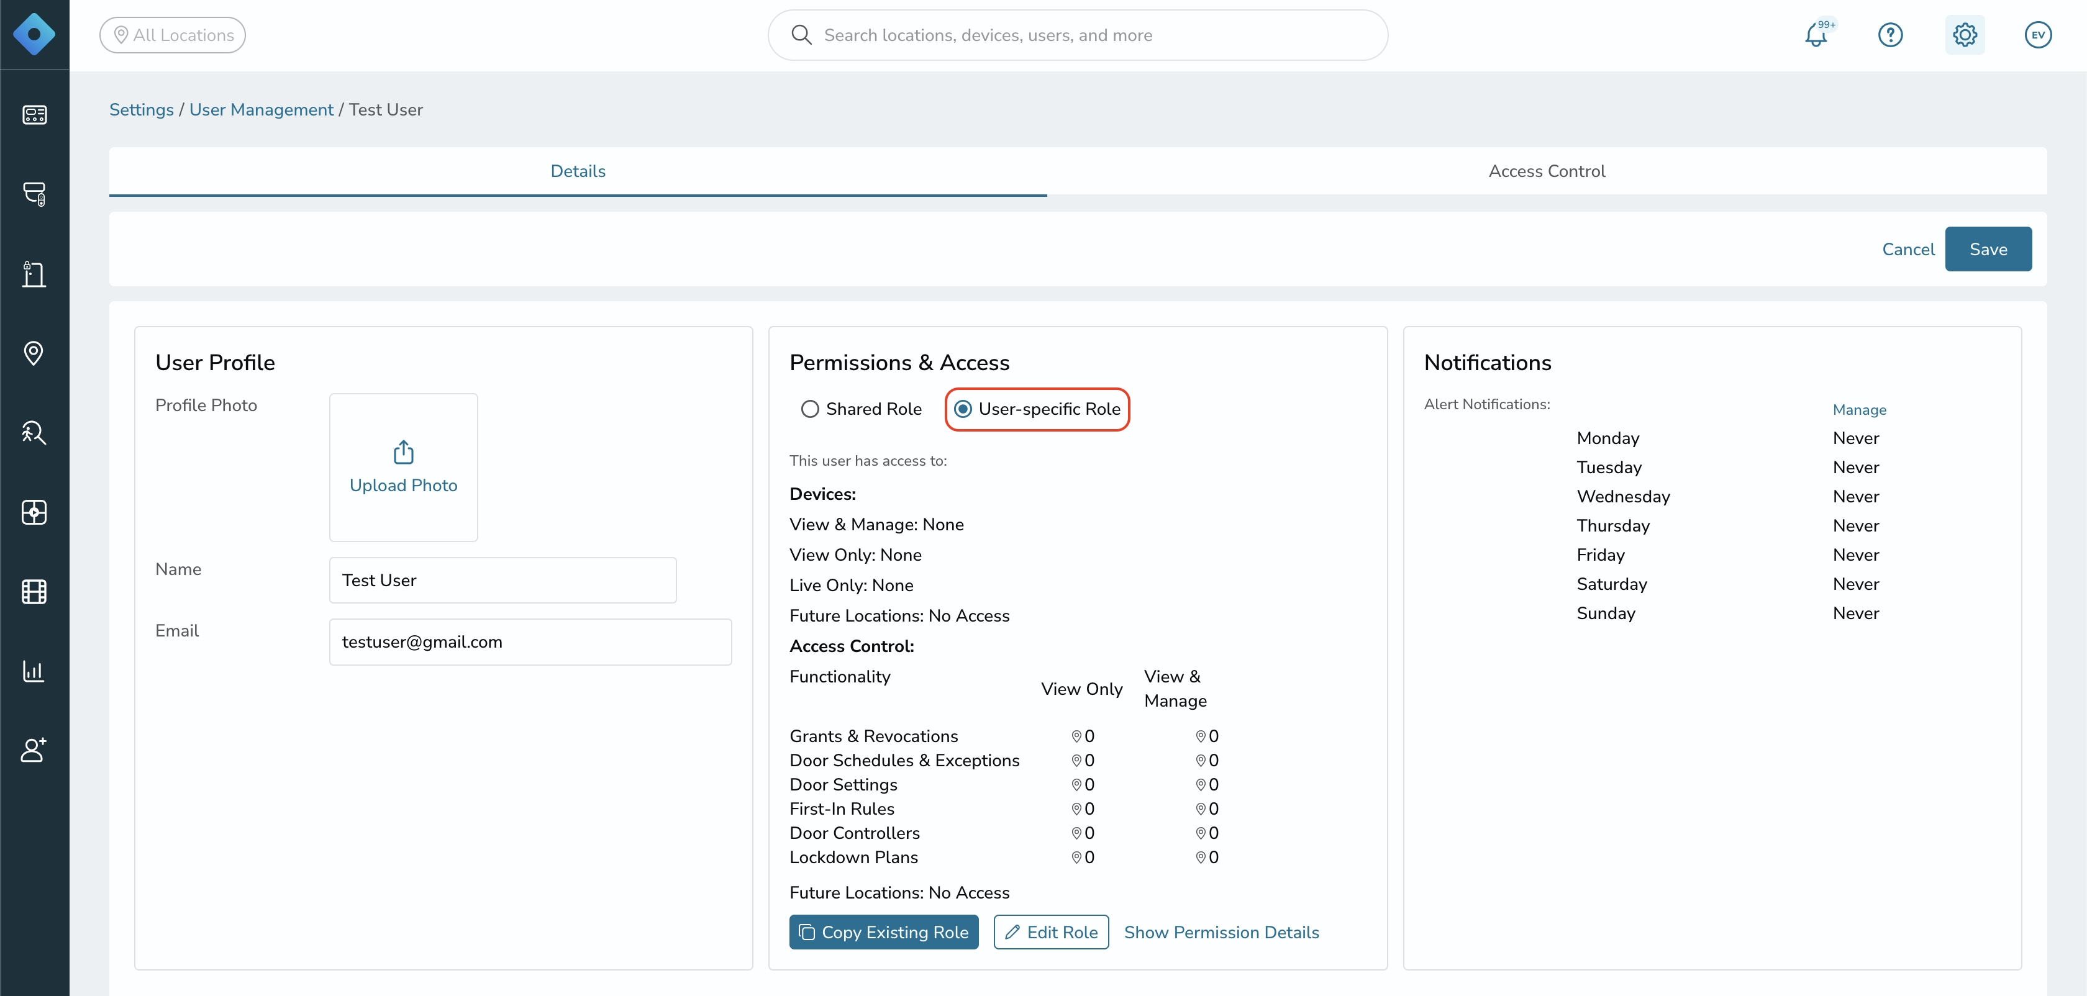Switch to the Access Control tab
This screenshot has width=2087, height=996.
[1547, 171]
